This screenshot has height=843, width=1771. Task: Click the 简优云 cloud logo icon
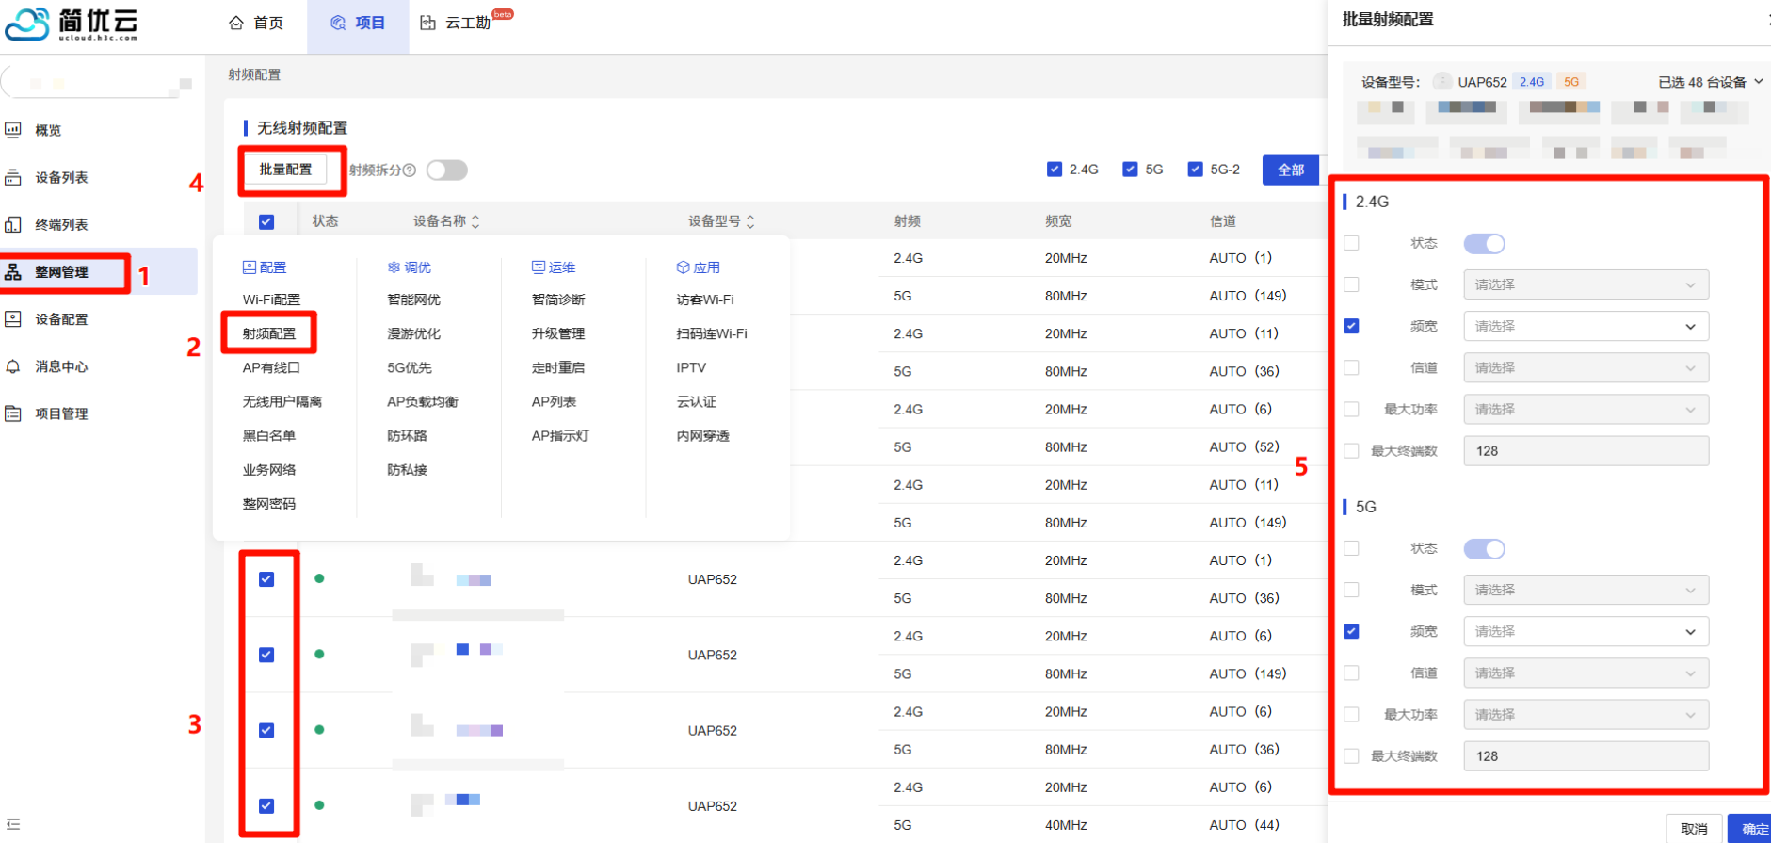click(x=26, y=24)
